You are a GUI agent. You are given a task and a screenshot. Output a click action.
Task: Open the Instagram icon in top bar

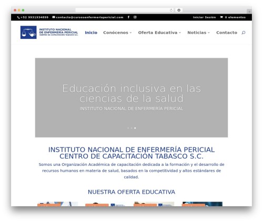pos(135,17)
